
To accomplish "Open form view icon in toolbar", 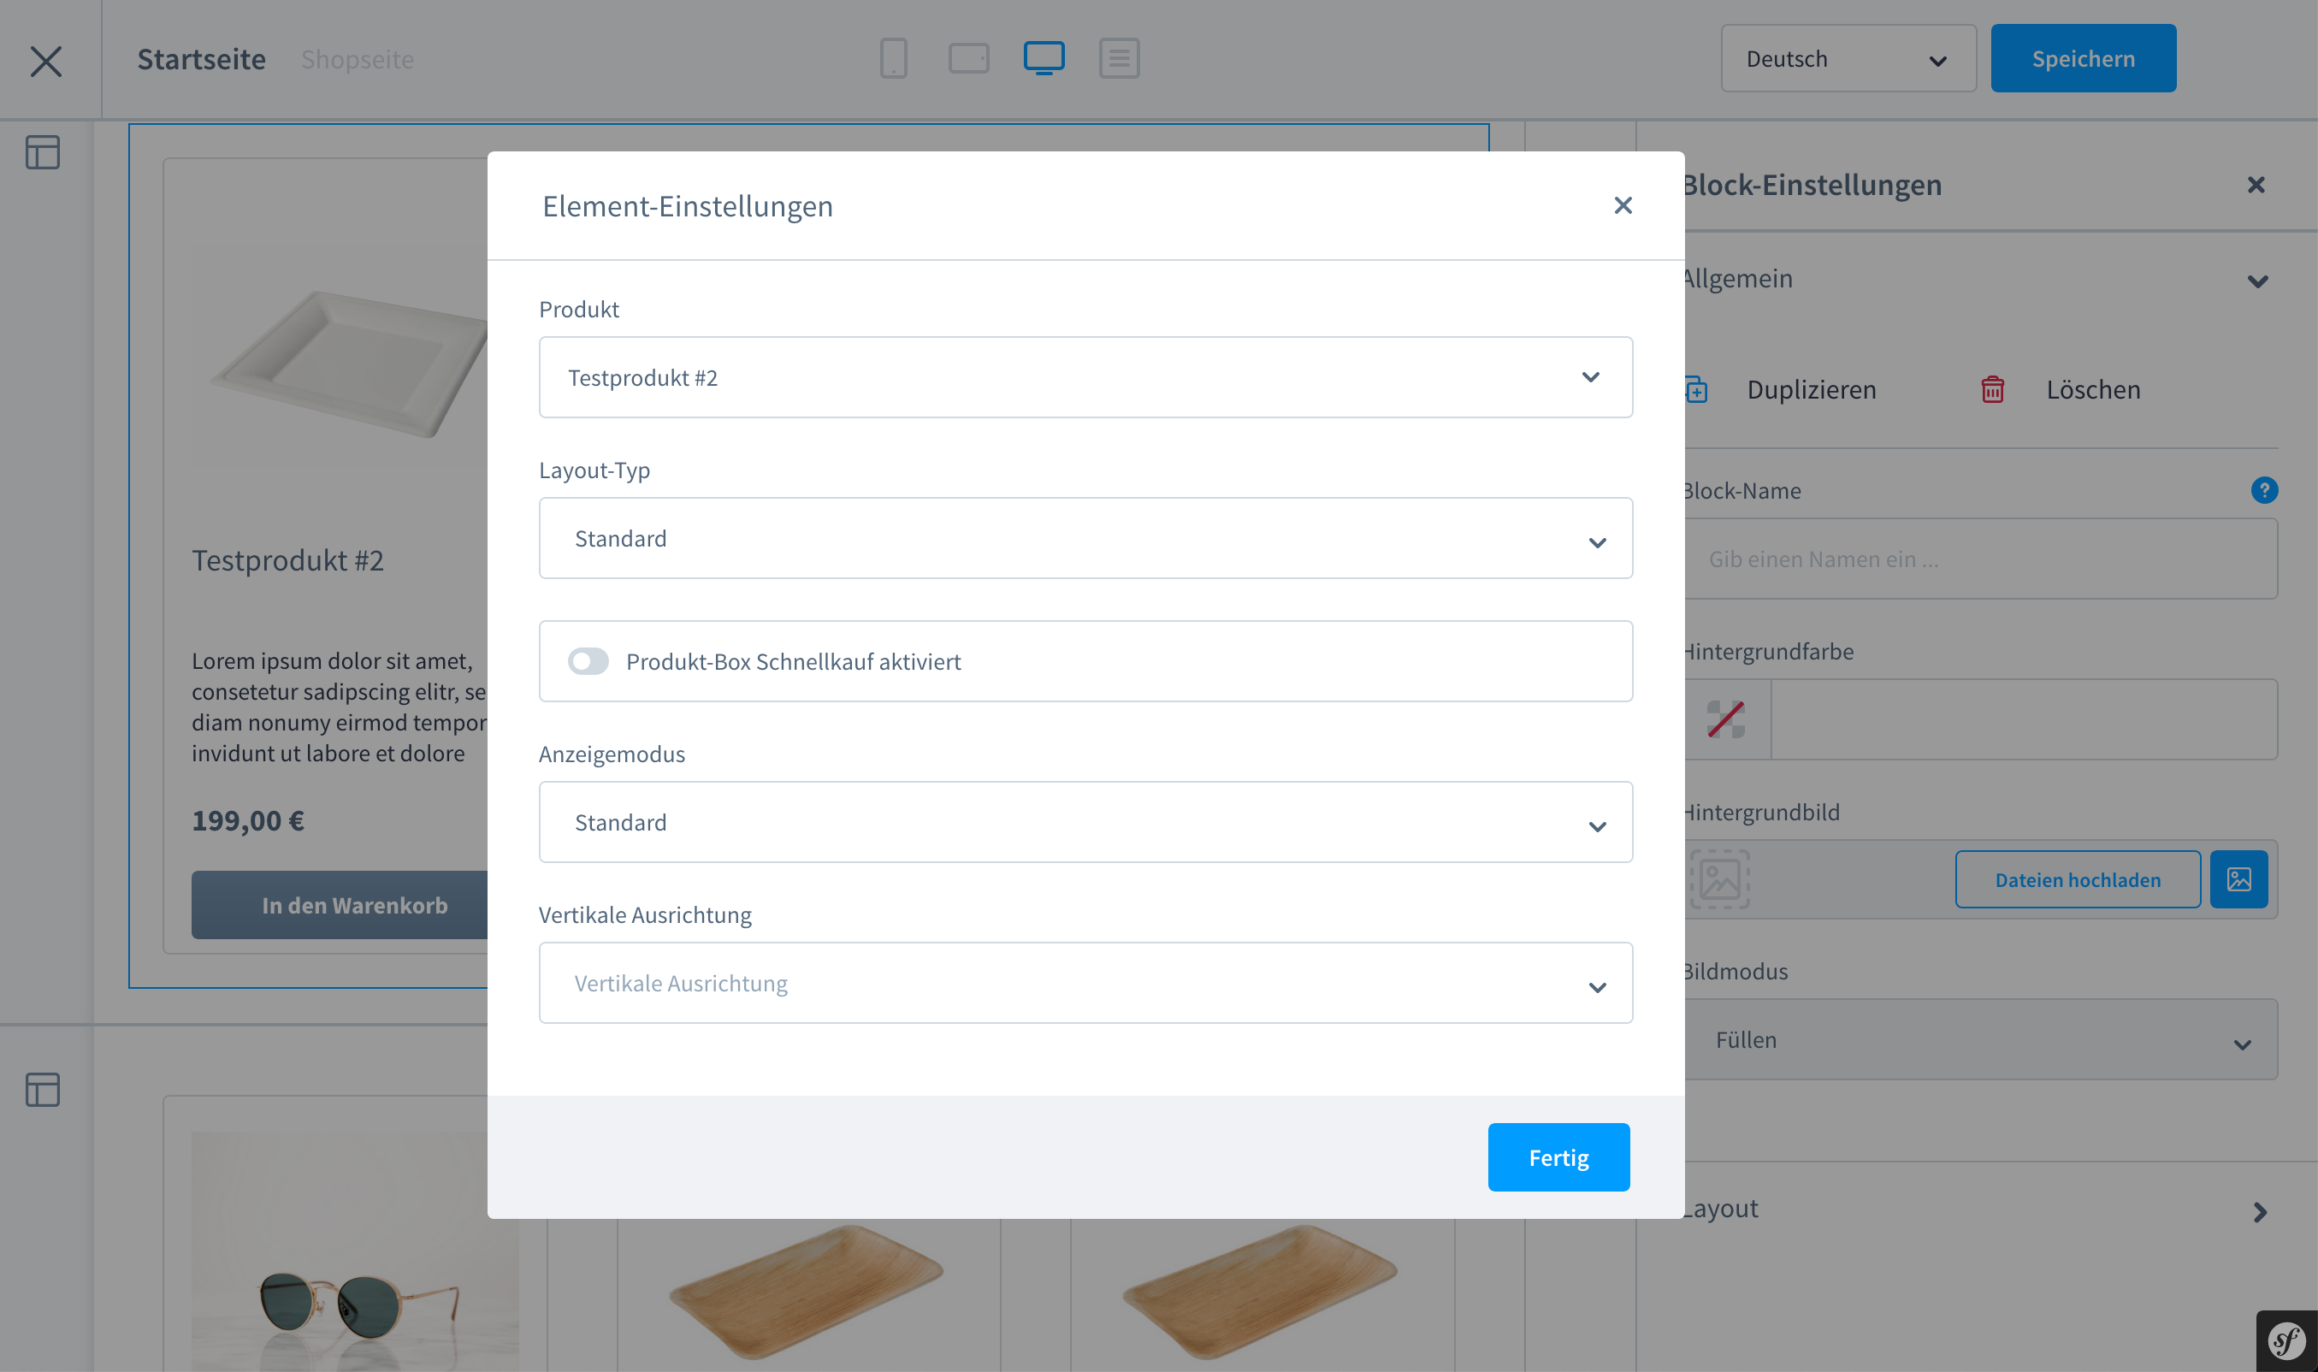I will 1118,58.
